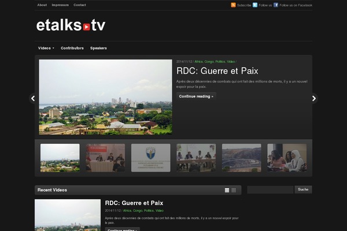Click Africa tag under Recent Videos
The height and width of the screenshot is (231, 347).
127,211
